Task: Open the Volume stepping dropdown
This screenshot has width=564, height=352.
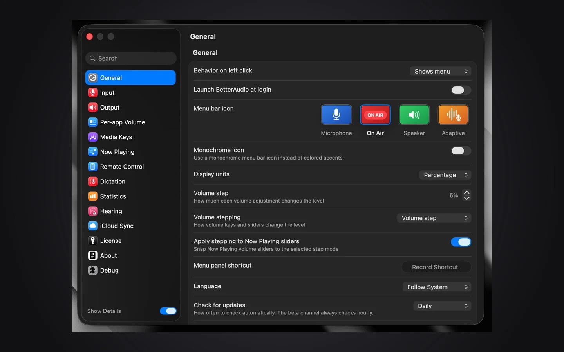Action: pos(434,218)
